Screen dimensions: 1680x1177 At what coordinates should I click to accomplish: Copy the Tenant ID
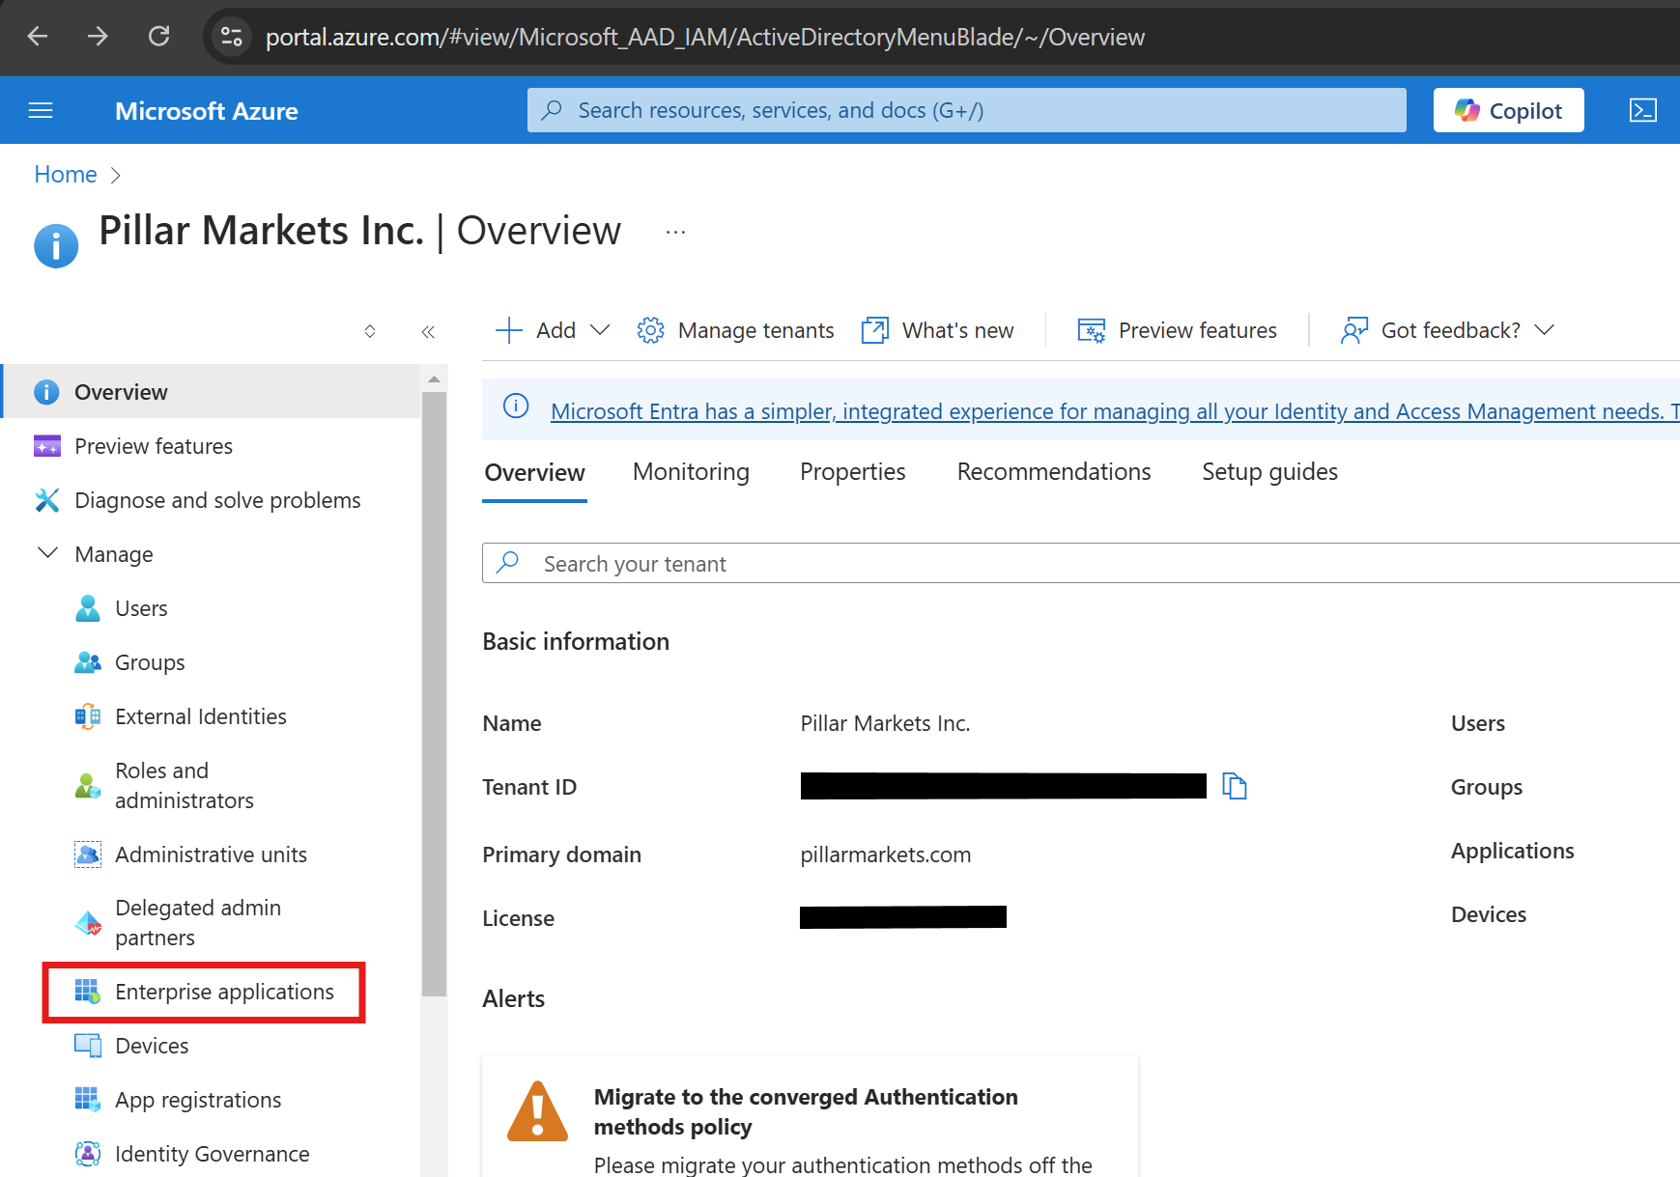(x=1236, y=786)
